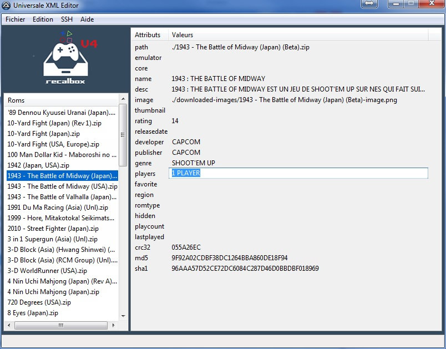Click the Roms list scroll left arrow

coord(9,325)
